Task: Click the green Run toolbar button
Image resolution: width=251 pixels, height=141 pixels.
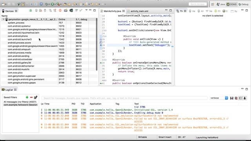Action: tap(52, 4)
